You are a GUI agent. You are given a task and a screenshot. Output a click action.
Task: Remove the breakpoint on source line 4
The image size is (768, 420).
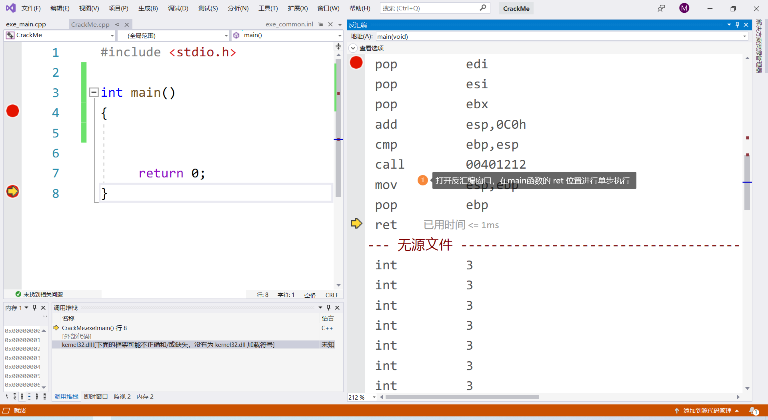[13, 111]
